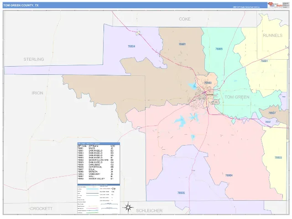Click the map publisher logo in header

[275, 5]
